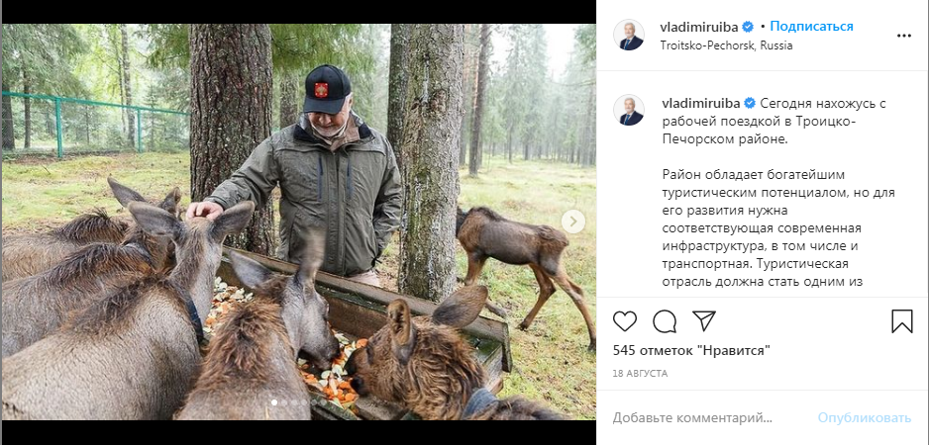929x445 pixels.
Task: Click verified badge next to header username
Action: tap(751, 27)
